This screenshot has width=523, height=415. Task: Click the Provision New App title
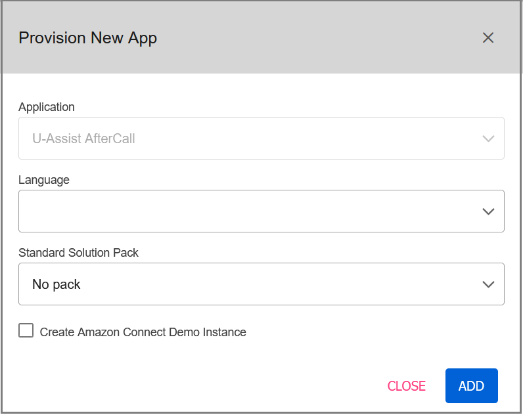[x=88, y=38]
